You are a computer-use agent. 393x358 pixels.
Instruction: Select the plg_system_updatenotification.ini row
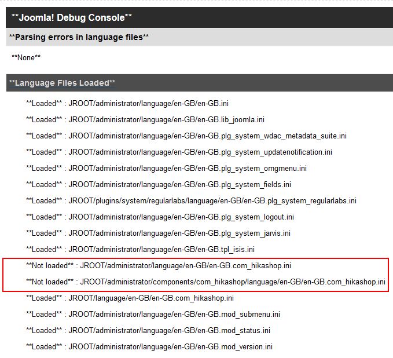tap(179, 152)
